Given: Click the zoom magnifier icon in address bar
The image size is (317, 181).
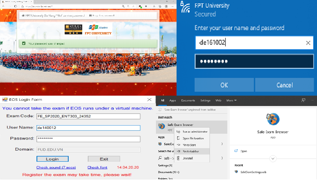Looking at the screenshot, I should click(123, 6).
